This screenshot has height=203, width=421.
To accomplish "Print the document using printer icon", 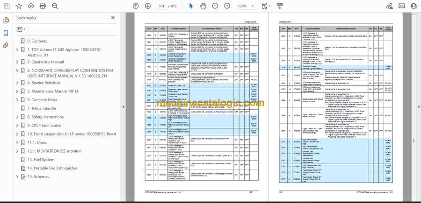I will point(43,6).
